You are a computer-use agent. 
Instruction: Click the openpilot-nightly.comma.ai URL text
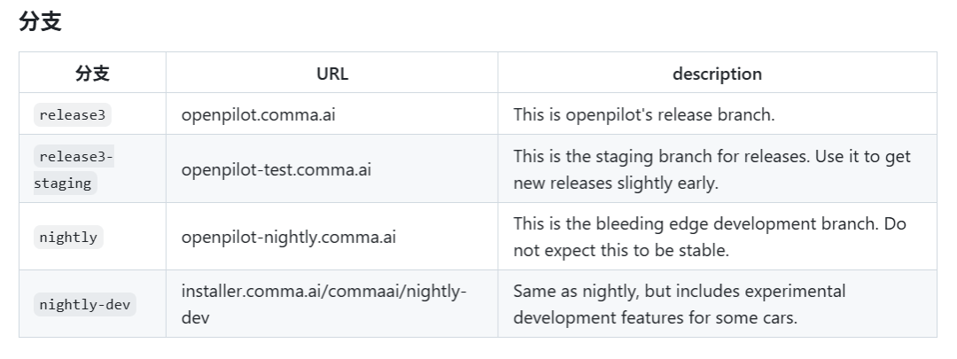coord(288,237)
